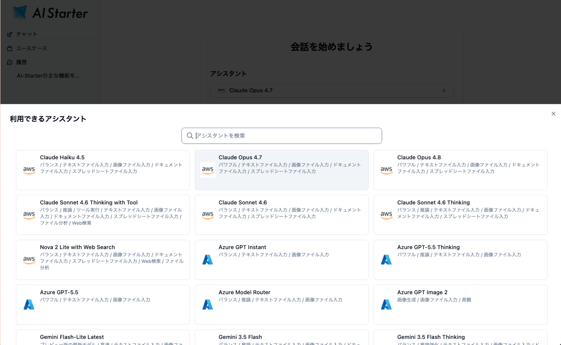This screenshot has width=561, height=345.
Task: Choose the Claude Sonnet 4.6 Thinking title
Action: [x=433, y=202]
